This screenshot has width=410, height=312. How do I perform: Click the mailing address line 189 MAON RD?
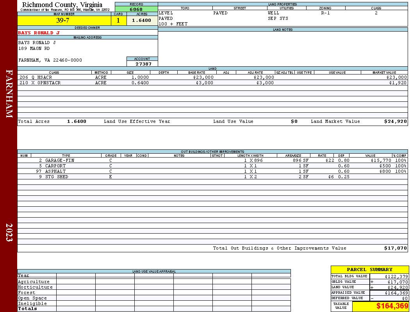34,49
